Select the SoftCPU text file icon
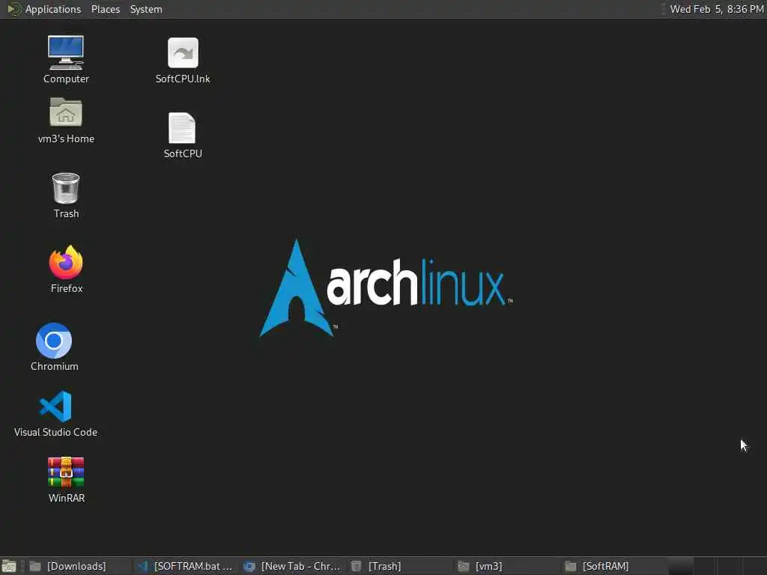Screen dimensions: 767x575 (x=183, y=136)
